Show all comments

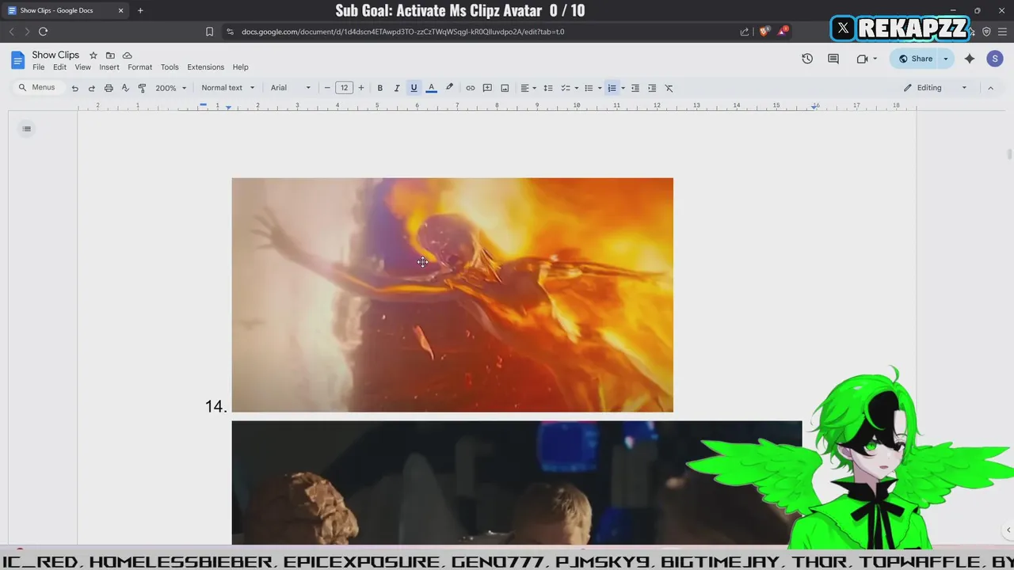click(x=833, y=59)
